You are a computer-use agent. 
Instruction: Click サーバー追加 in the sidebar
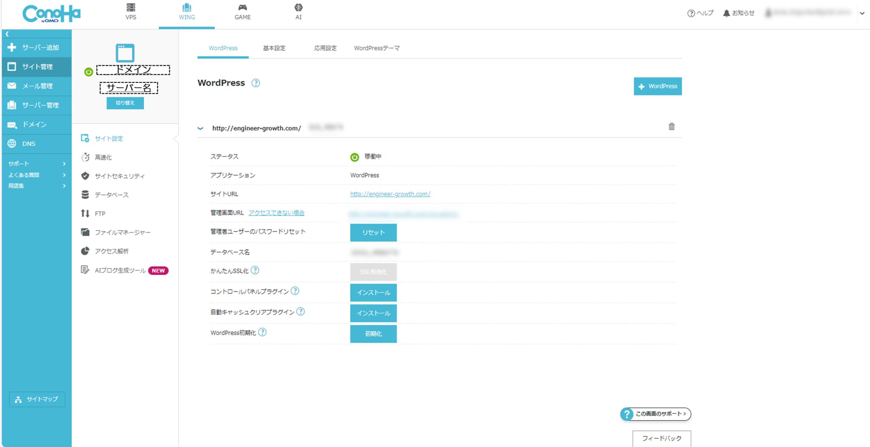(x=37, y=48)
